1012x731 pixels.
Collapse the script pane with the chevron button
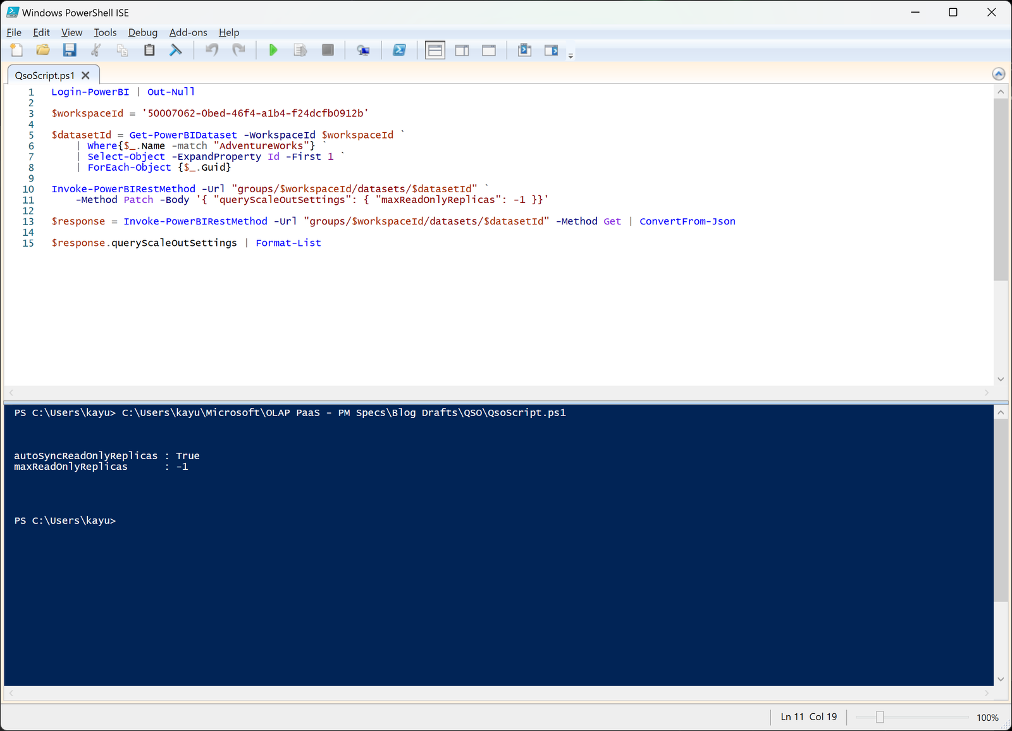coord(999,74)
